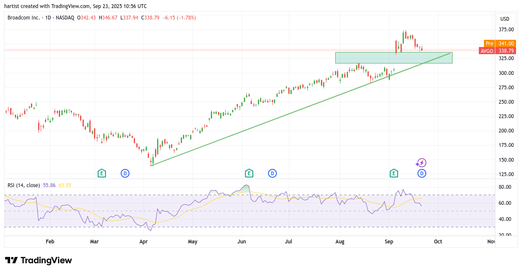Click the RSI value 55.86
Image resolution: width=522 pixels, height=273 pixels.
click(49, 185)
